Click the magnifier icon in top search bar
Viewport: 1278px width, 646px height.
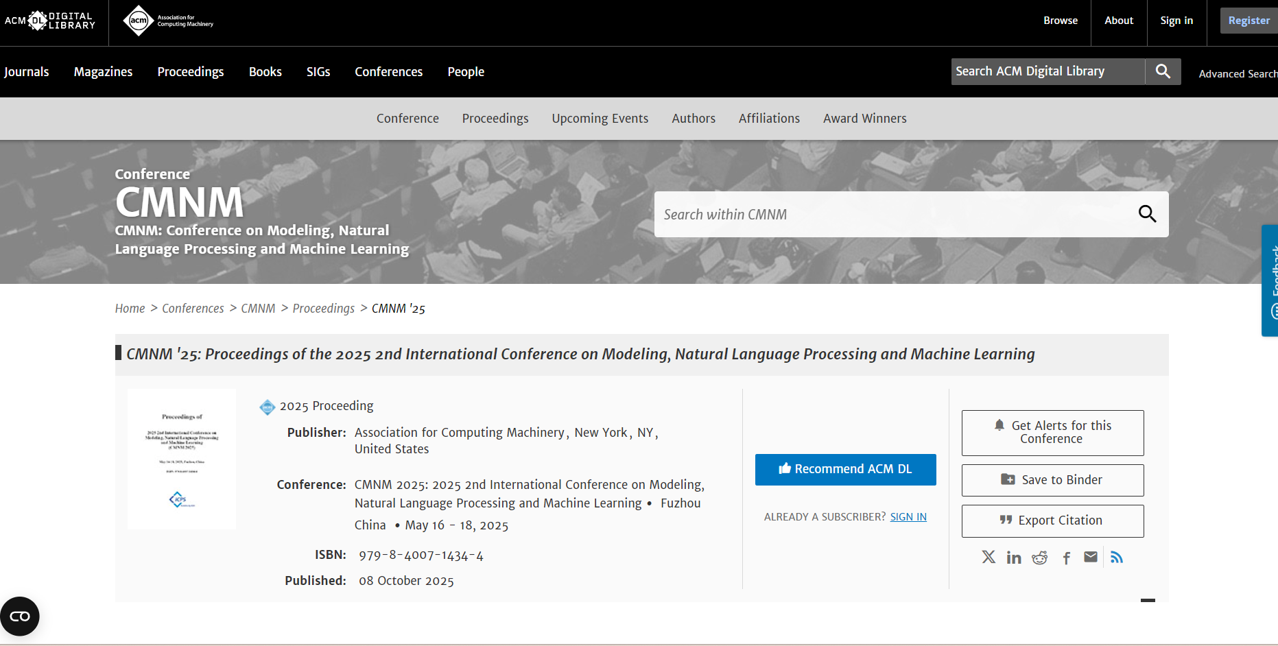click(1163, 71)
